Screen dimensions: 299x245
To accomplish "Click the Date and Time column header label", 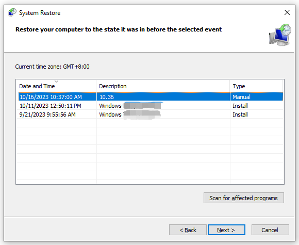I will [37, 86].
